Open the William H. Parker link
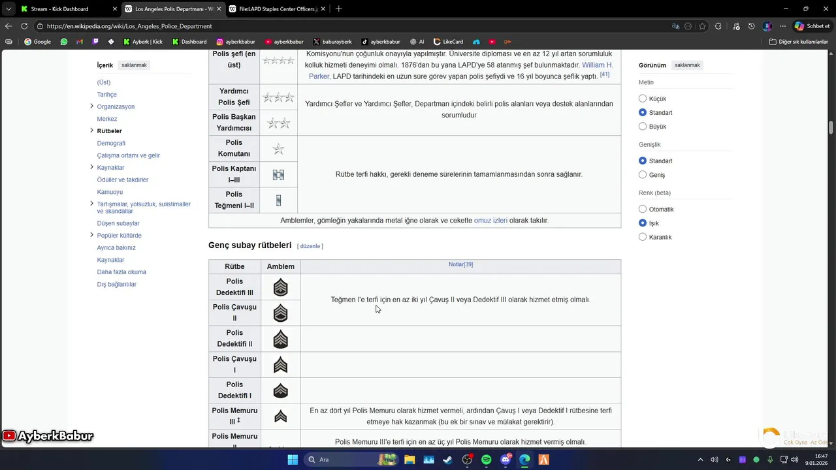836x470 pixels. pos(597,65)
